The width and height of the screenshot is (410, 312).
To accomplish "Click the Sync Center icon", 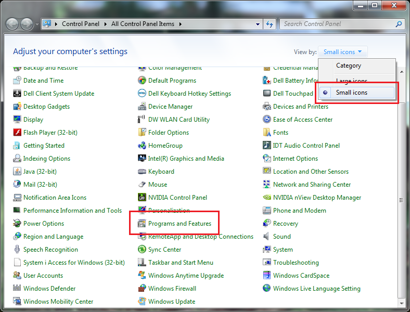I will click(142, 249).
